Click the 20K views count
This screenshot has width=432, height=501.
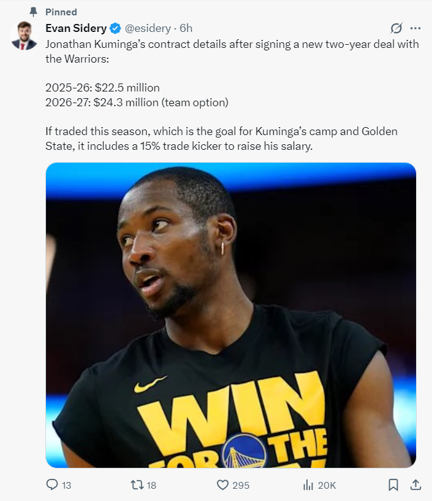click(327, 485)
